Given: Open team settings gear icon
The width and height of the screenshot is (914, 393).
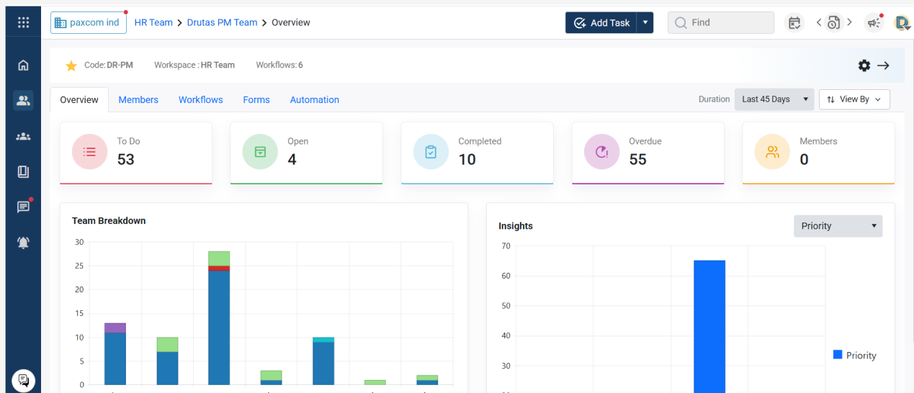Looking at the screenshot, I should coord(864,65).
